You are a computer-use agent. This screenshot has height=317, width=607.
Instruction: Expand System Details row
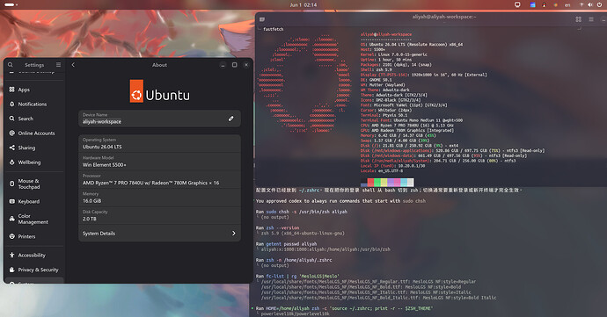click(x=159, y=234)
